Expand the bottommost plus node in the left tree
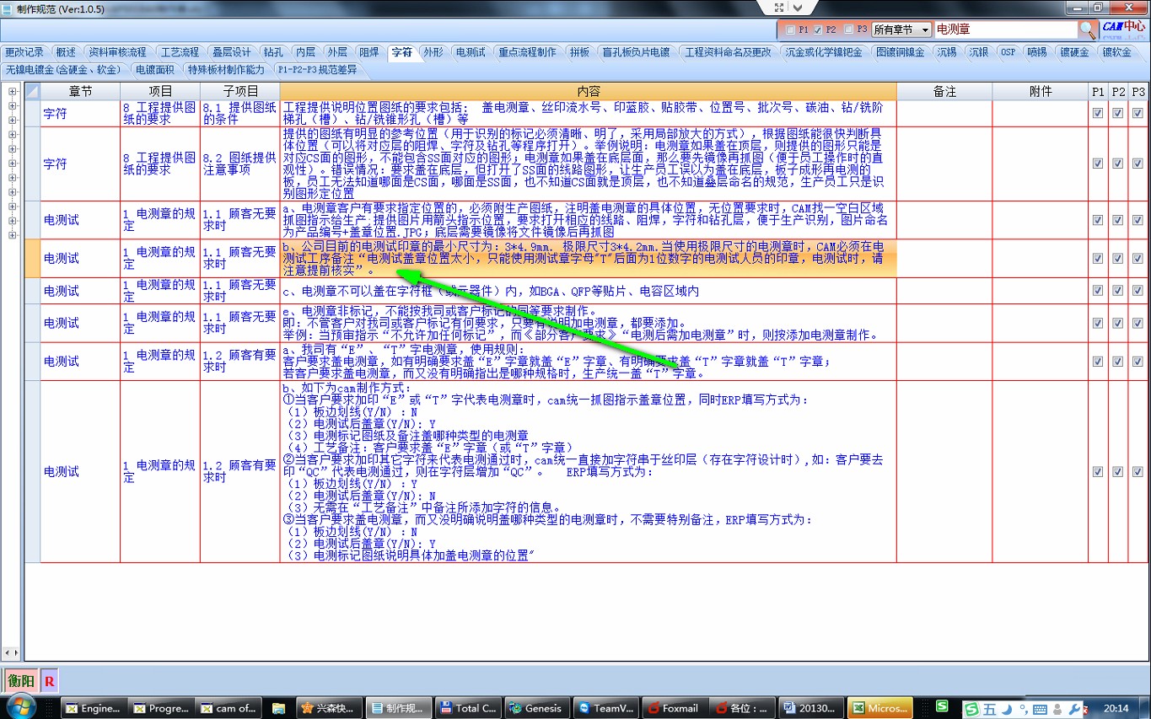The image size is (1151, 719). pos(12,234)
